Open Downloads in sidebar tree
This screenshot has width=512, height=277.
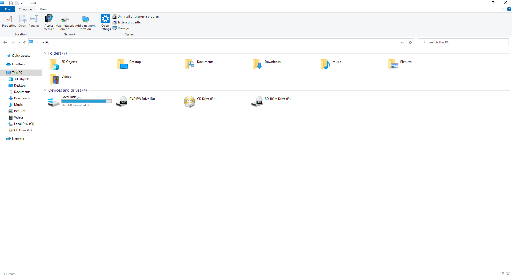click(x=22, y=98)
